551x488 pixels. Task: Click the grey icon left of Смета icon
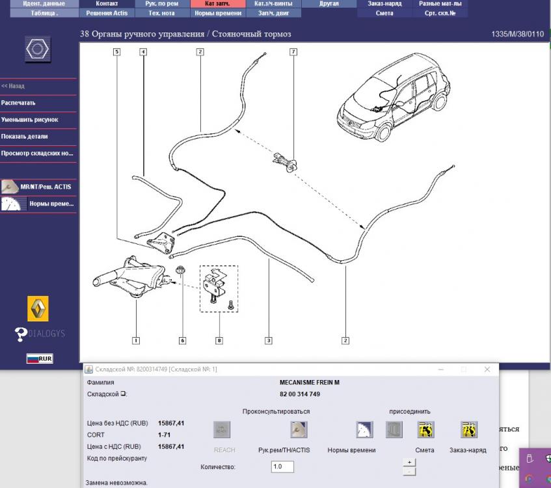click(394, 429)
